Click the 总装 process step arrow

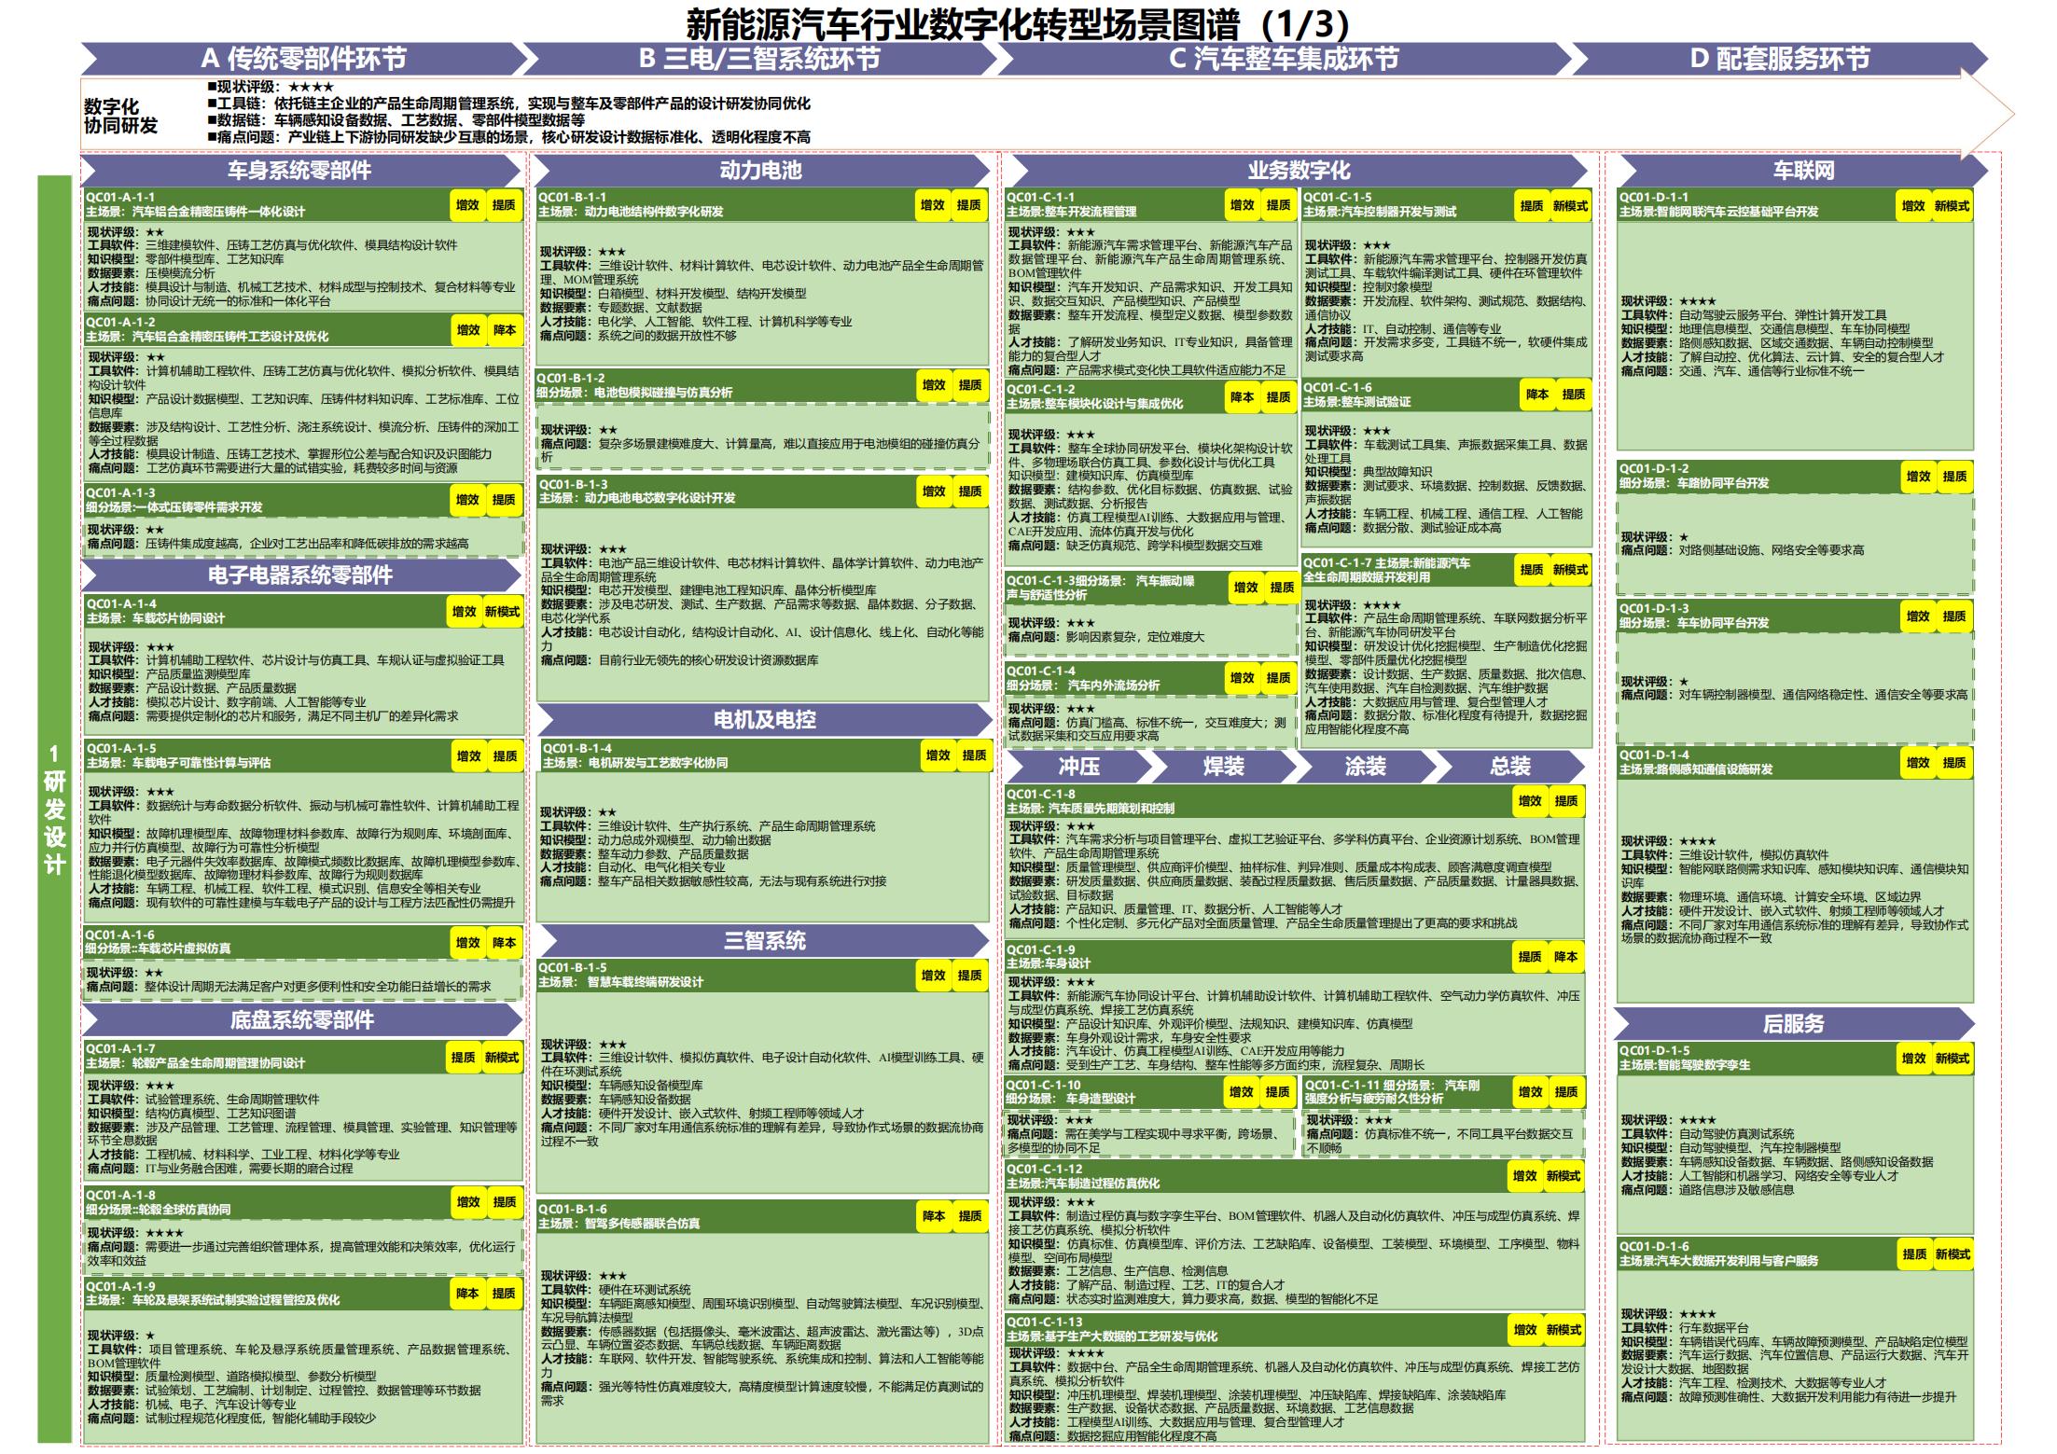pyautogui.click(x=1509, y=767)
